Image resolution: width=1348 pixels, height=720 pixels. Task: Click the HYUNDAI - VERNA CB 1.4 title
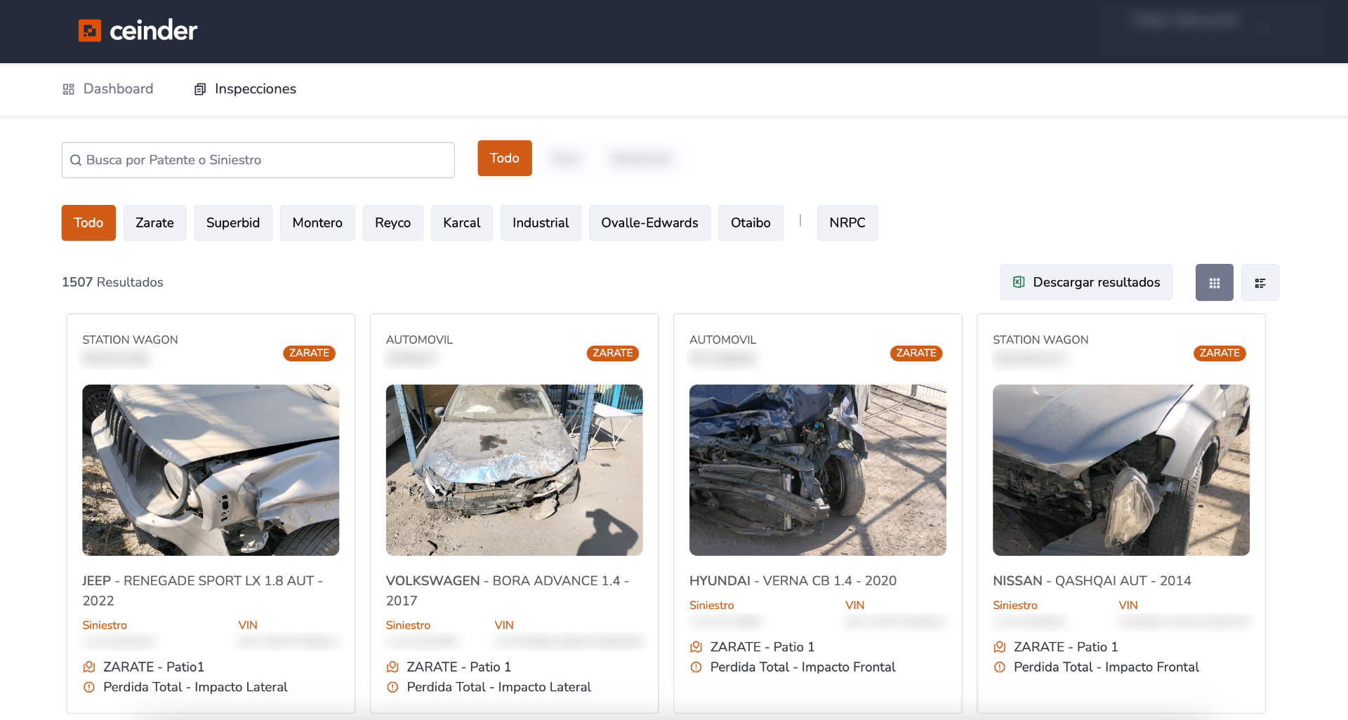[x=793, y=581]
